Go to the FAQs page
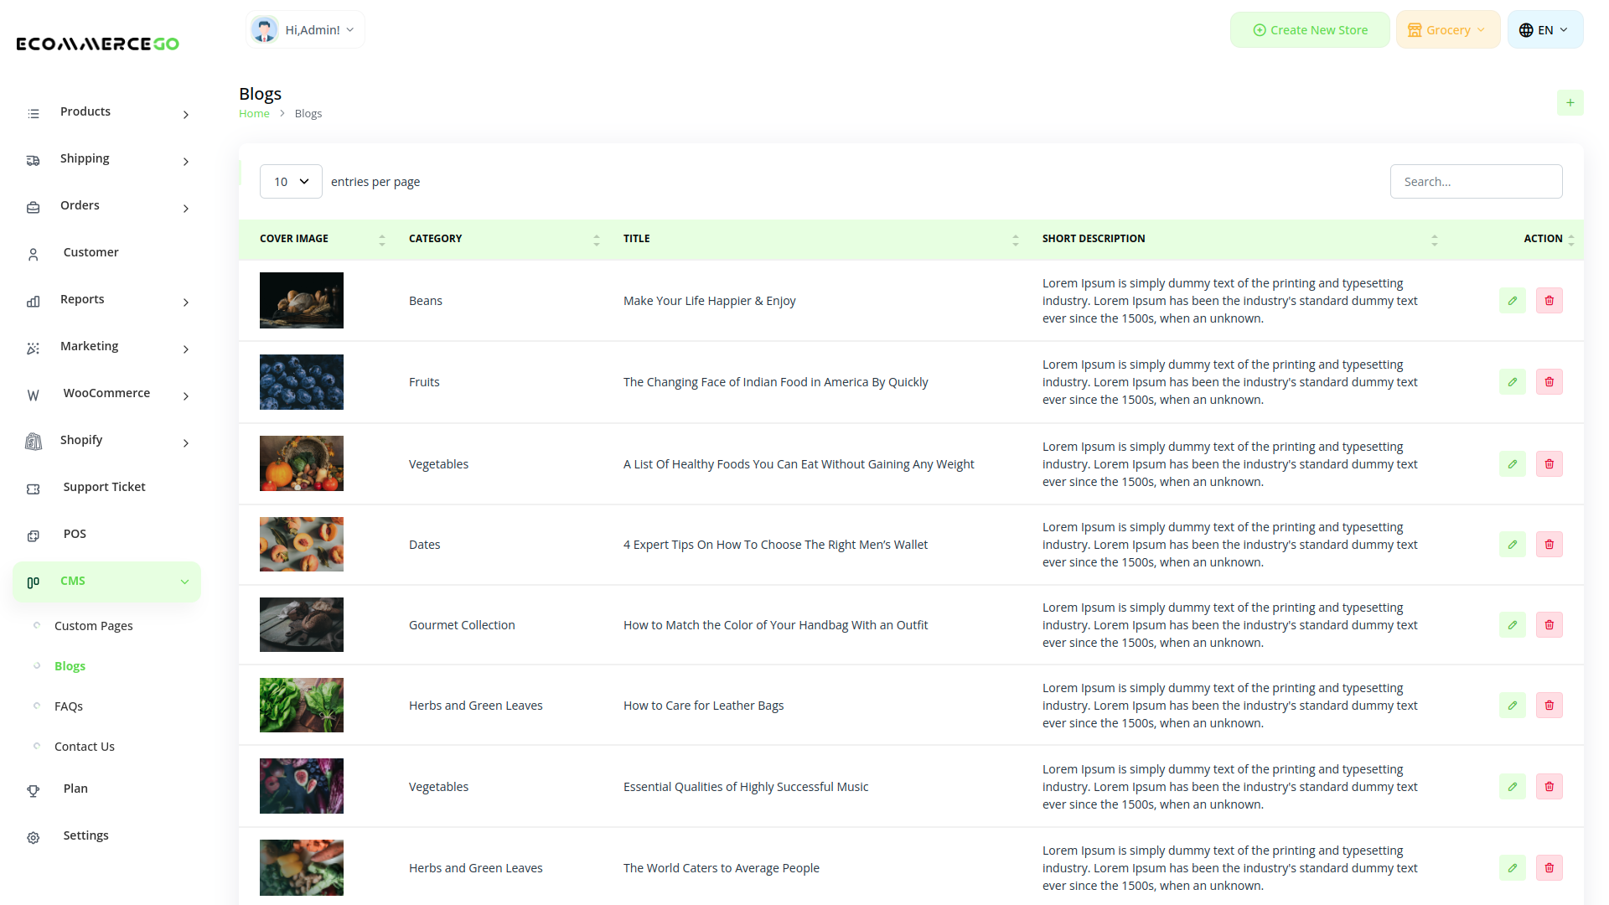The width and height of the screenshot is (1609, 905). coord(69,706)
